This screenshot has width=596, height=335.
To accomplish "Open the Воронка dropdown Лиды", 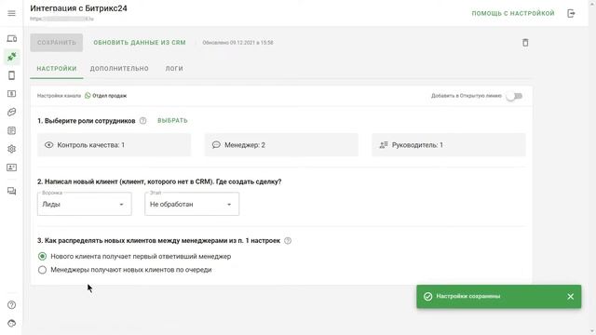I will click(85, 205).
